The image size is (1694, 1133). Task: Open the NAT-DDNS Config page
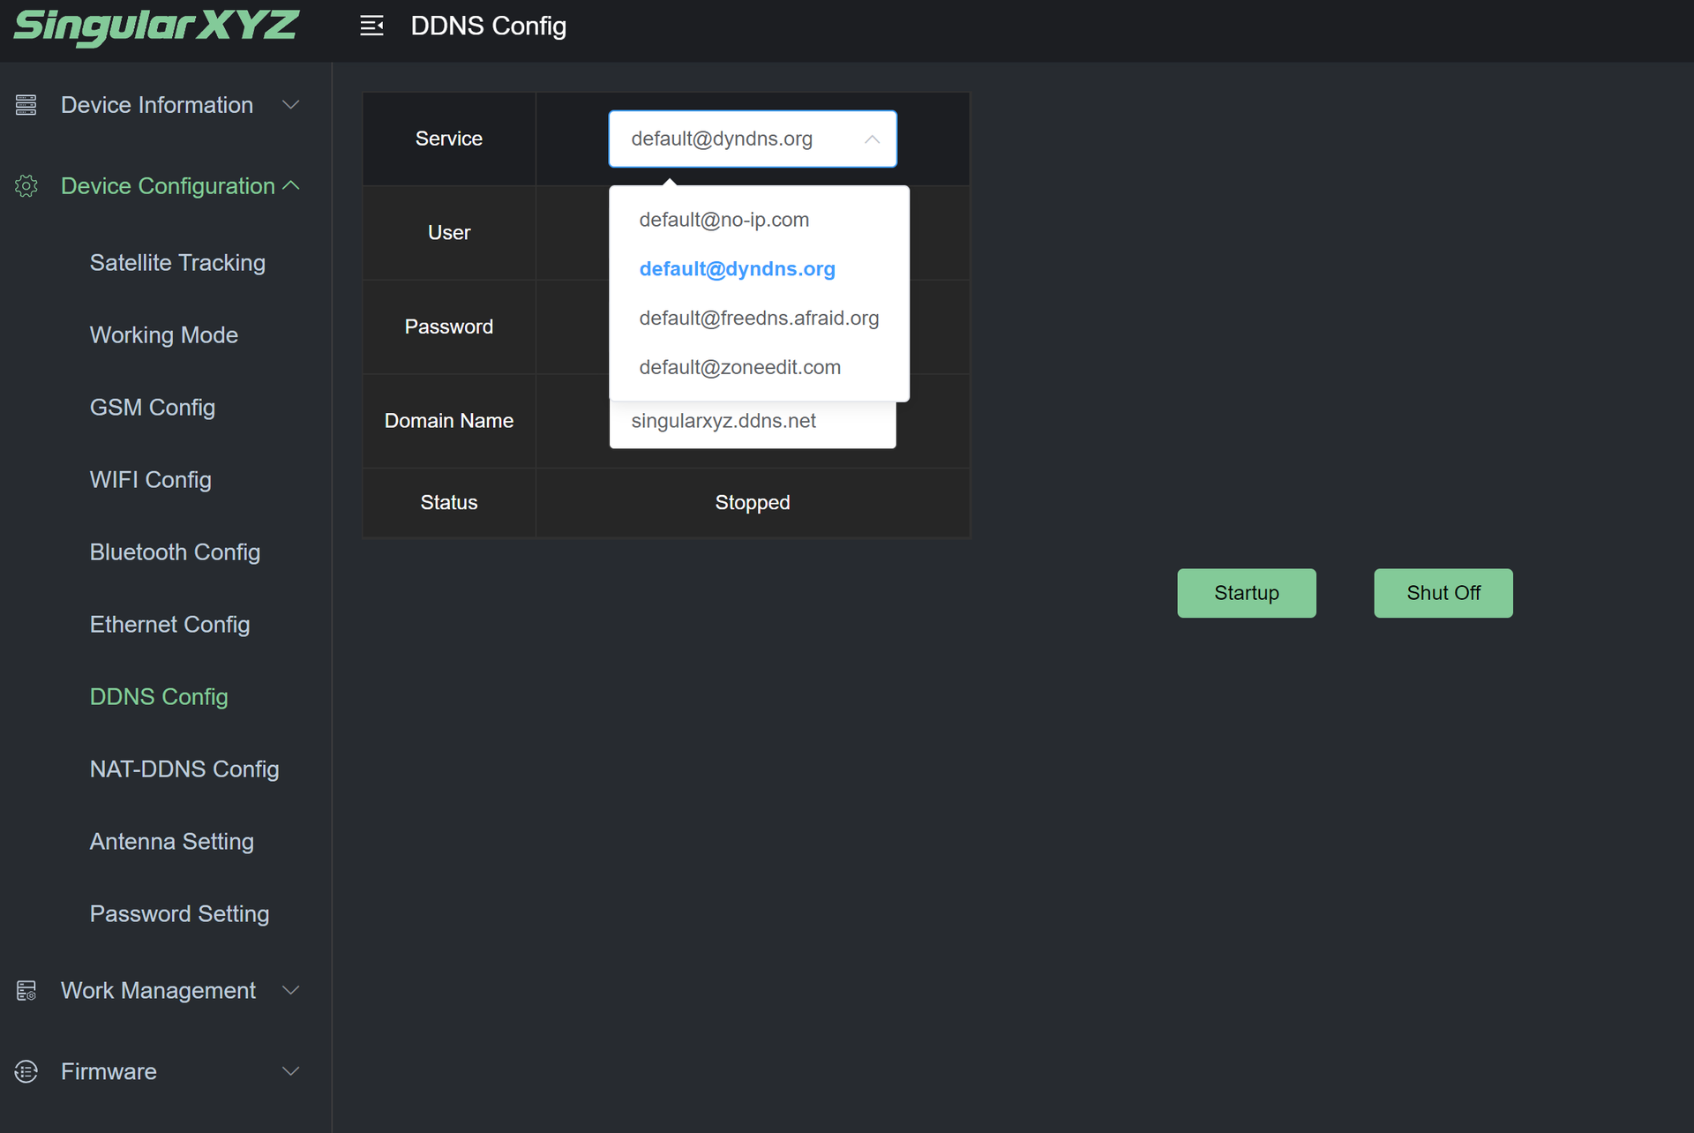(x=184, y=769)
